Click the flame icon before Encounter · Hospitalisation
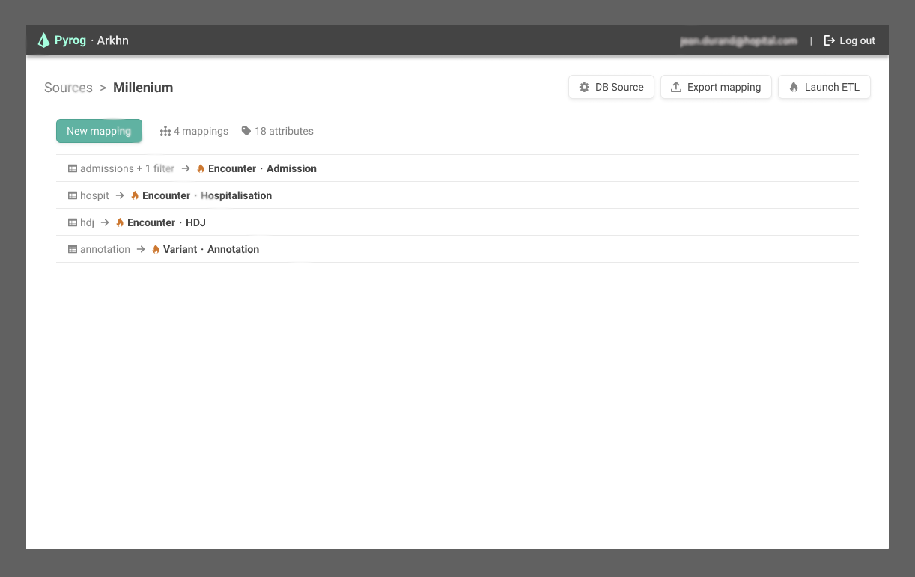915x577 pixels. pos(135,195)
